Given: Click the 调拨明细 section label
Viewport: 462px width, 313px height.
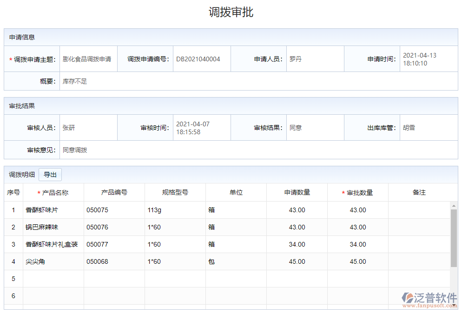Looking at the screenshot, I should [22, 175].
